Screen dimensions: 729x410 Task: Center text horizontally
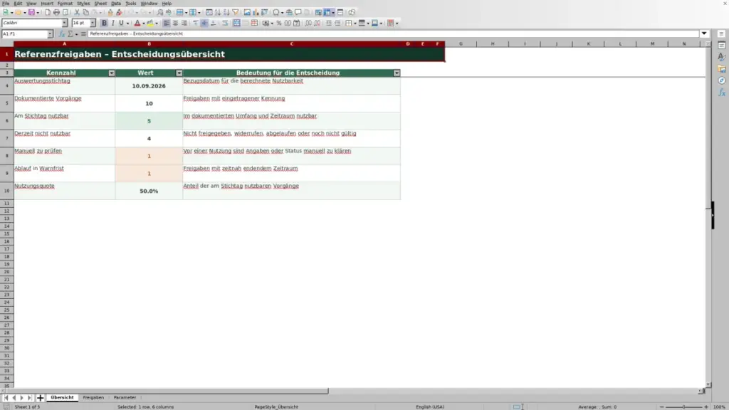tap(175, 23)
